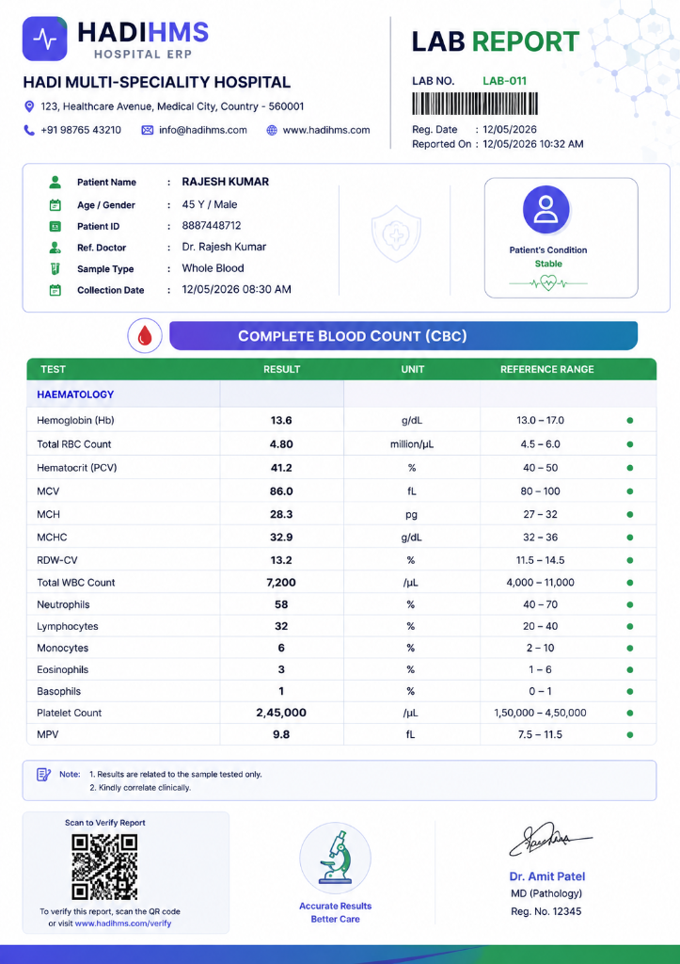
Task: Click the note icon in the Note box
Action: coord(43,775)
